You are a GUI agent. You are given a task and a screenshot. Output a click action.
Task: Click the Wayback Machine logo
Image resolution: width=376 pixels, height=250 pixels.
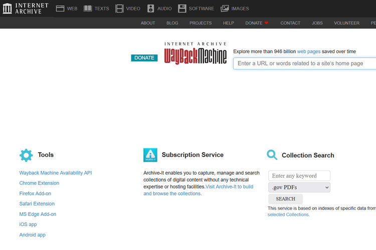click(196, 53)
